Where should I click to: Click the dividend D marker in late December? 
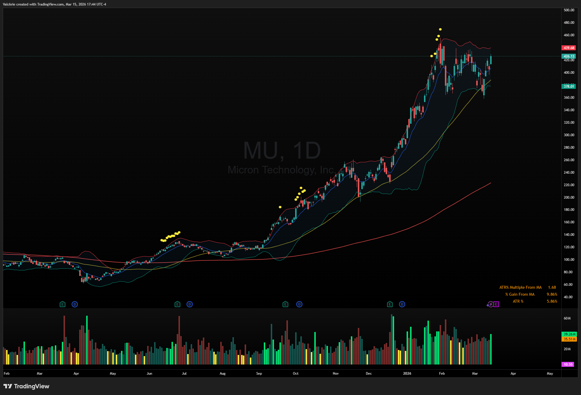[x=402, y=304]
